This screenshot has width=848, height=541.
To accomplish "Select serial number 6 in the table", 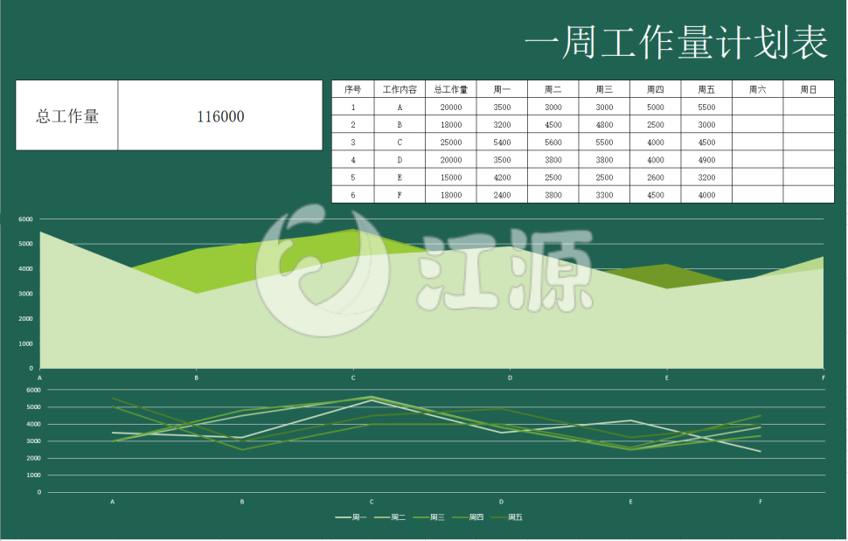I will tap(353, 195).
